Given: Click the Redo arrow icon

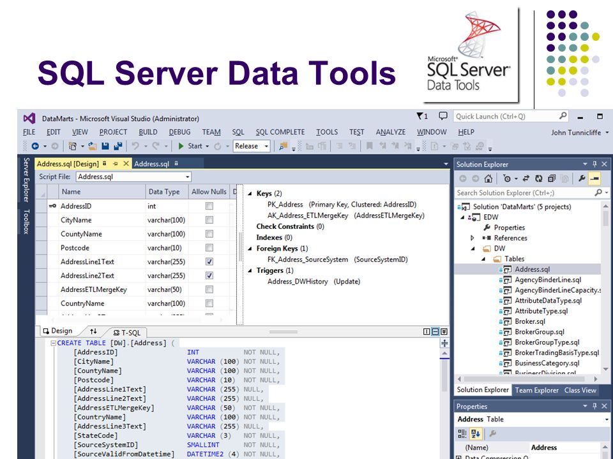Looking at the screenshot, I should click(x=156, y=146).
